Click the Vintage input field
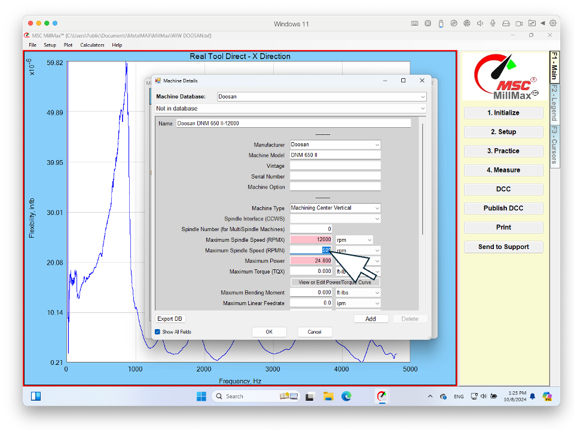The width and height of the screenshot is (574, 430). click(x=335, y=166)
